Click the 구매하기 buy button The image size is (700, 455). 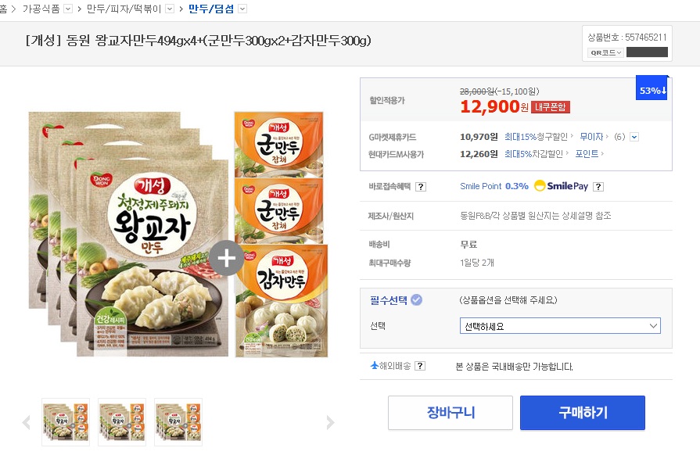(x=583, y=413)
